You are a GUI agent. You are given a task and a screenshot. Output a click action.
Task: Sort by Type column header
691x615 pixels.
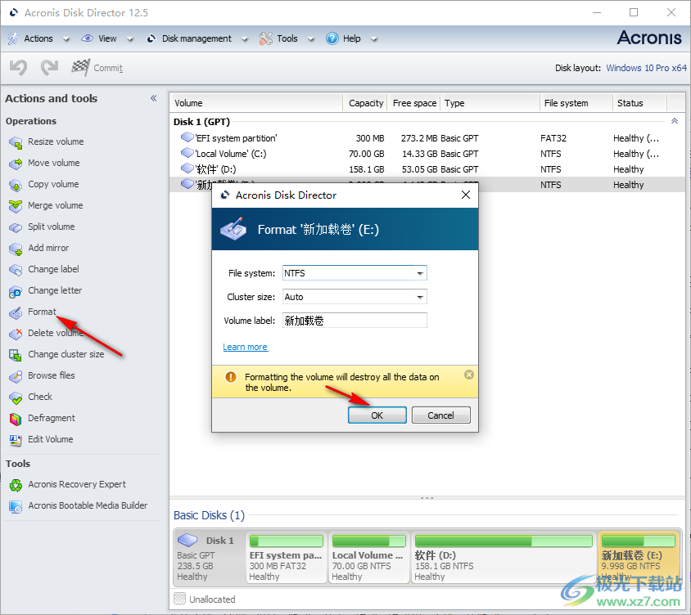click(x=490, y=103)
